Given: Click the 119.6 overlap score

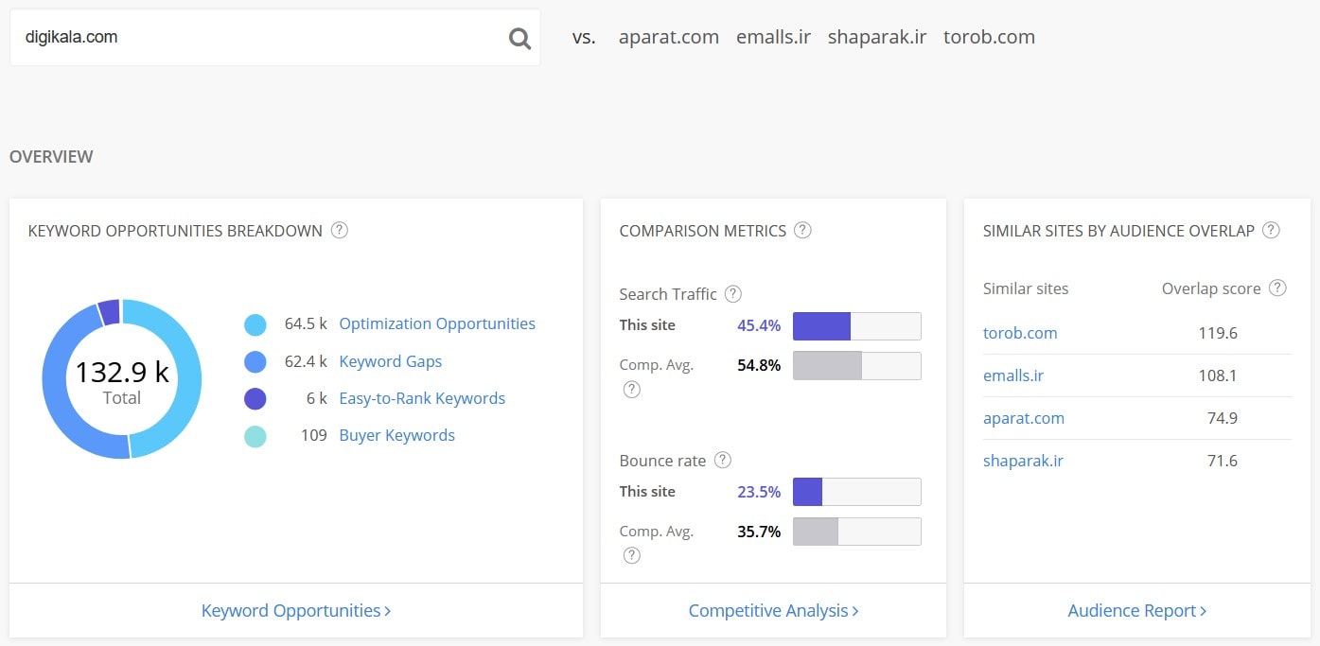Looking at the screenshot, I should click(1218, 333).
